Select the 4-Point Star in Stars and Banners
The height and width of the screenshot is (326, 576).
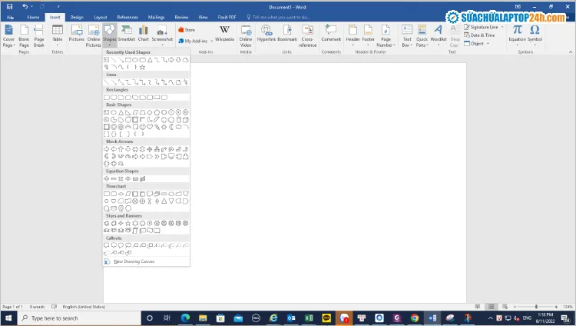pyautogui.click(x=121, y=223)
